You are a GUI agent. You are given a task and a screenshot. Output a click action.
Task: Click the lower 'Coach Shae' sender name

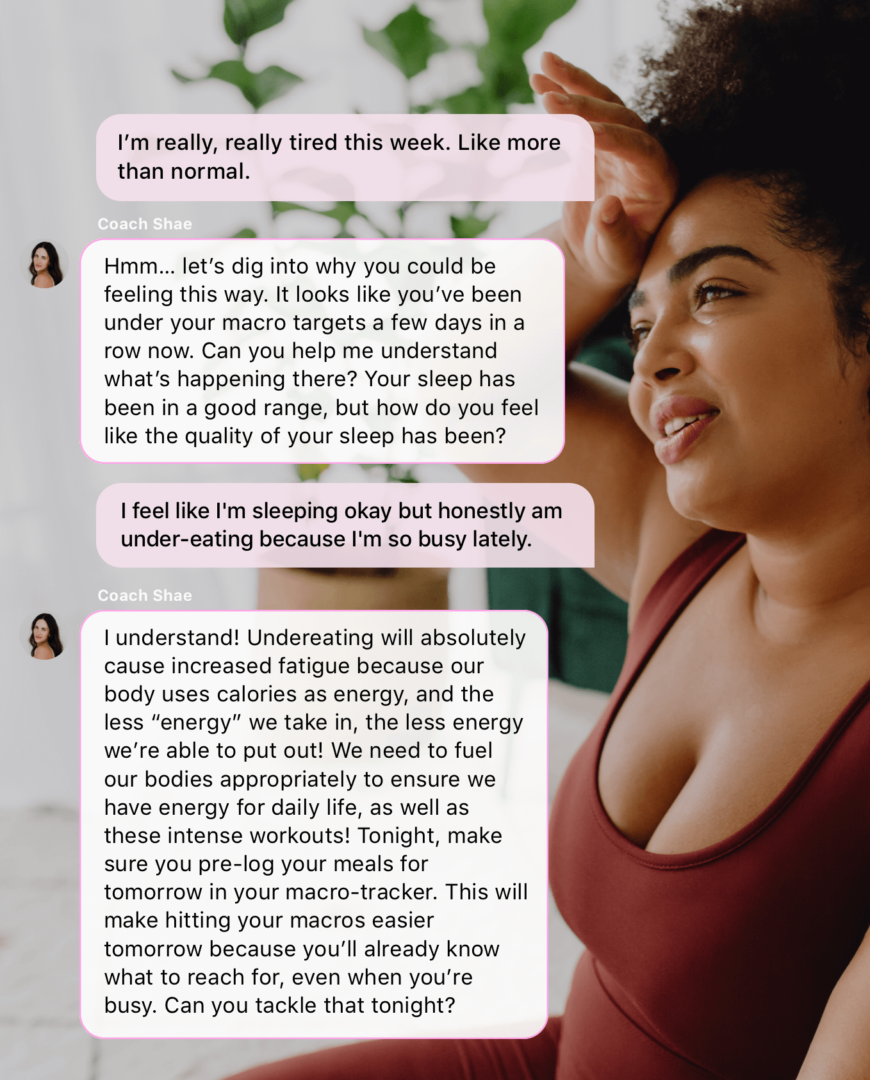tap(145, 595)
